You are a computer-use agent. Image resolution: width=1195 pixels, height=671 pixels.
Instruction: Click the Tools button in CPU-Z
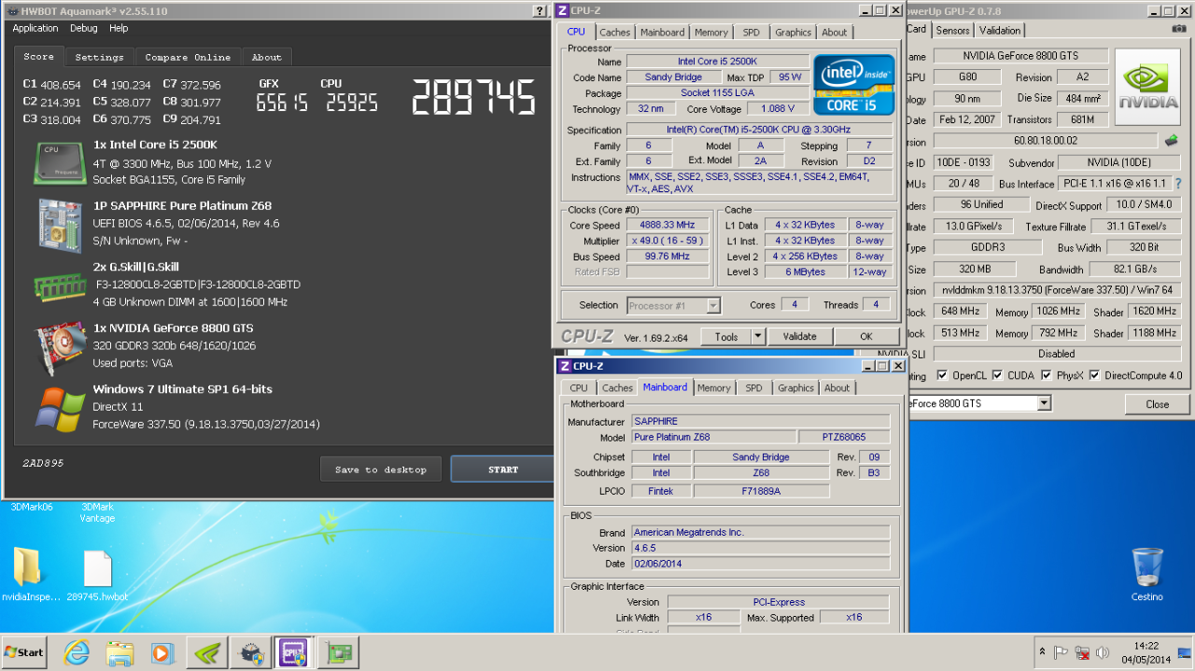coord(725,337)
